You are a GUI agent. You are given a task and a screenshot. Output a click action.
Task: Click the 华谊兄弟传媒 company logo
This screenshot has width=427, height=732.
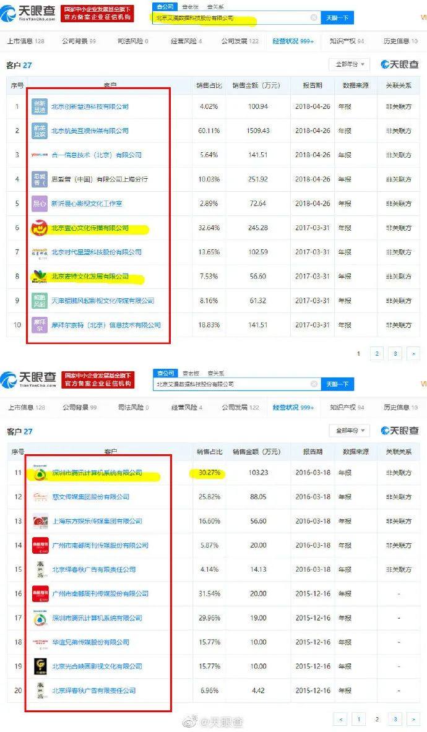coord(40,642)
